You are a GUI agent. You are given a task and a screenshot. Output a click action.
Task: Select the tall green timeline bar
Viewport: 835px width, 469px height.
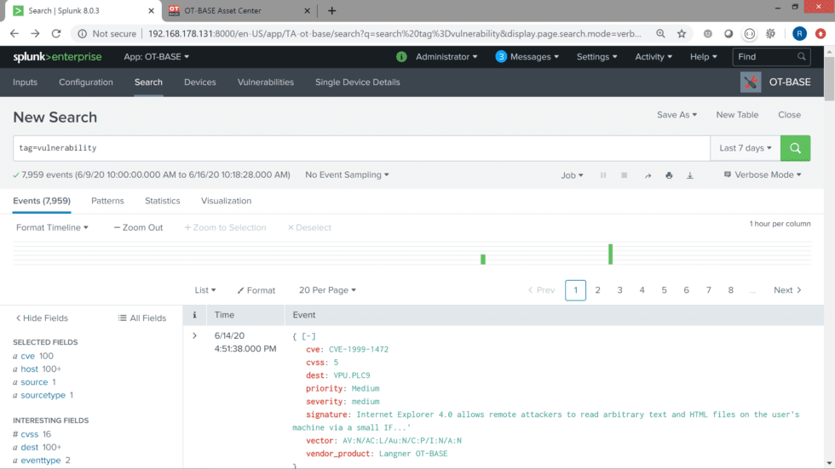point(610,254)
